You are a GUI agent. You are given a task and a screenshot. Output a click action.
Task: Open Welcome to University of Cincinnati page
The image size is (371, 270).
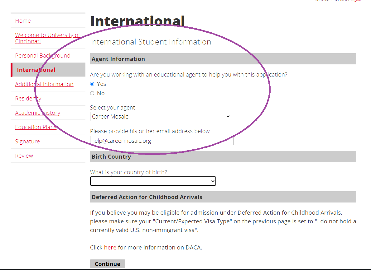point(48,38)
